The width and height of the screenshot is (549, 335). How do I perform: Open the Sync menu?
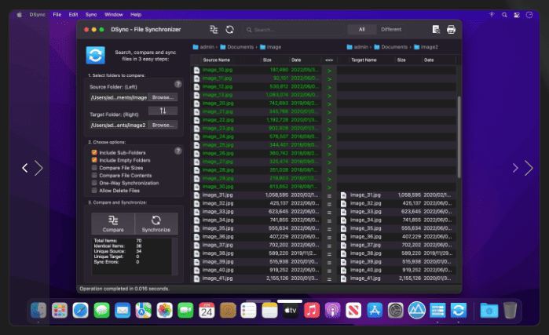(91, 15)
